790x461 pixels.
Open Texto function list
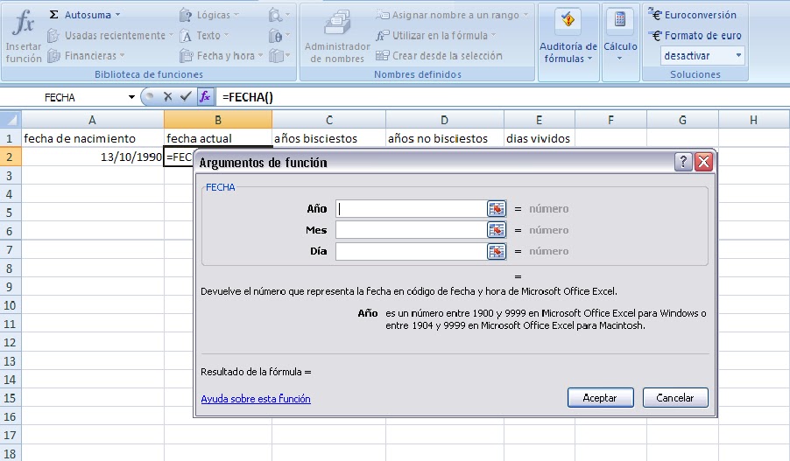click(x=204, y=35)
